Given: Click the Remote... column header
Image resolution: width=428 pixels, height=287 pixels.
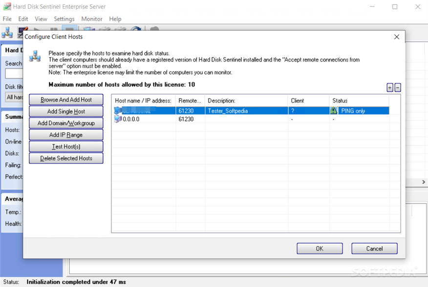Looking at the screenshot, I should [x=190, y=101].
